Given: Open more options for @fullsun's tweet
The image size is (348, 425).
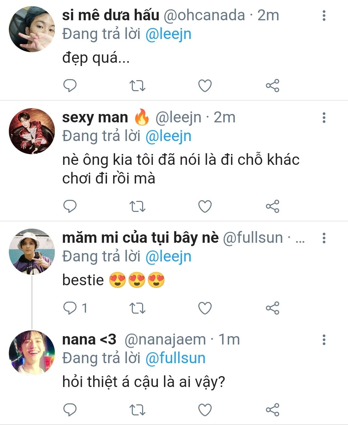Looking at the screenshot, I should tap(324, 238).
